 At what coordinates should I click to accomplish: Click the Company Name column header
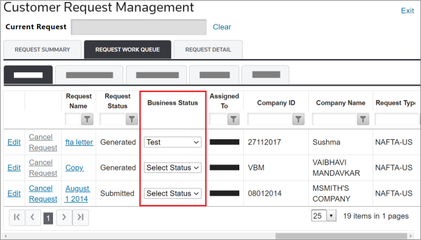tap(341, 103)
